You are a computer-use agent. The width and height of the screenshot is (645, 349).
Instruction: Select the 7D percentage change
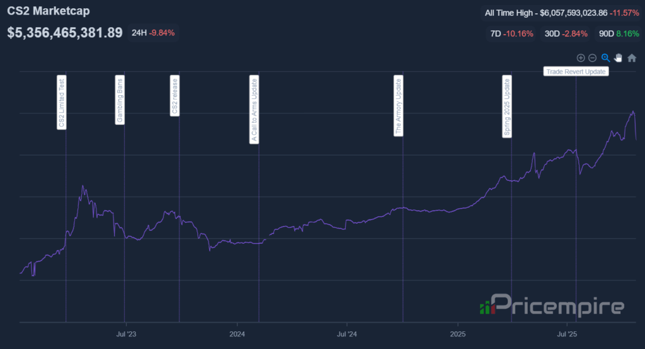(511, 33)
